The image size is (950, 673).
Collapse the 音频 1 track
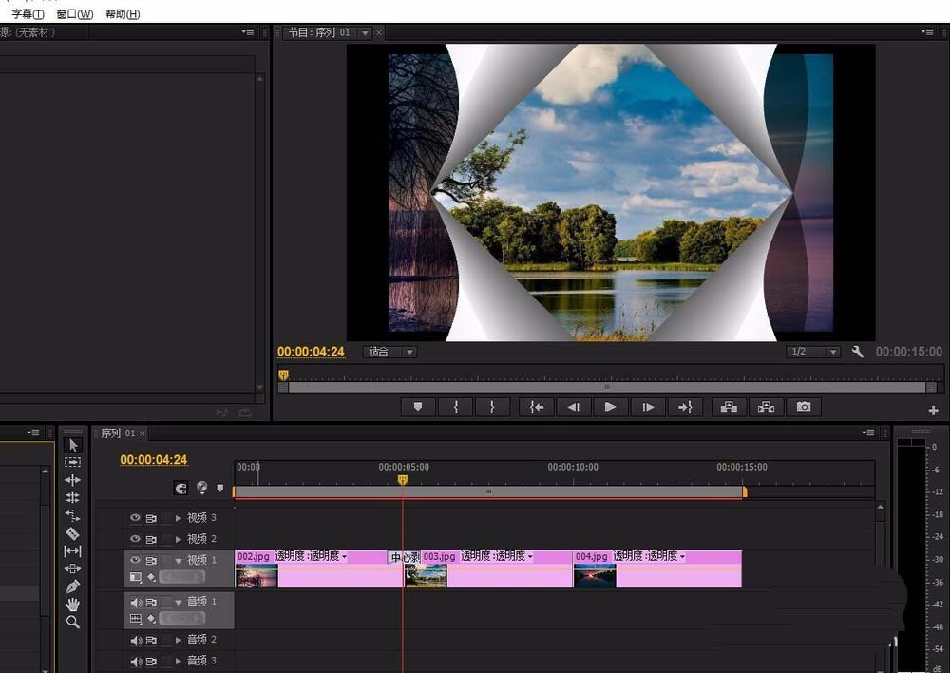178,602
